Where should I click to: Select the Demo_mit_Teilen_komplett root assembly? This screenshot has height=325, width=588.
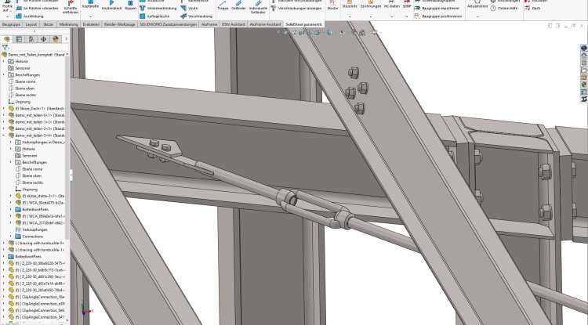tap(34, 55)
